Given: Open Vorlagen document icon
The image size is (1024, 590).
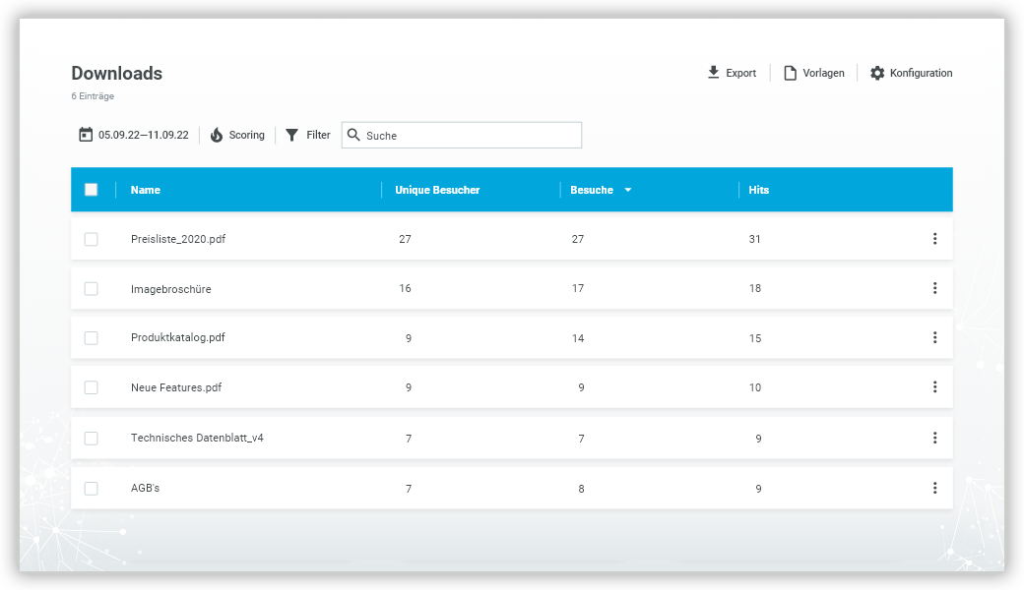Looking at the screenshot, I should 791,73.
